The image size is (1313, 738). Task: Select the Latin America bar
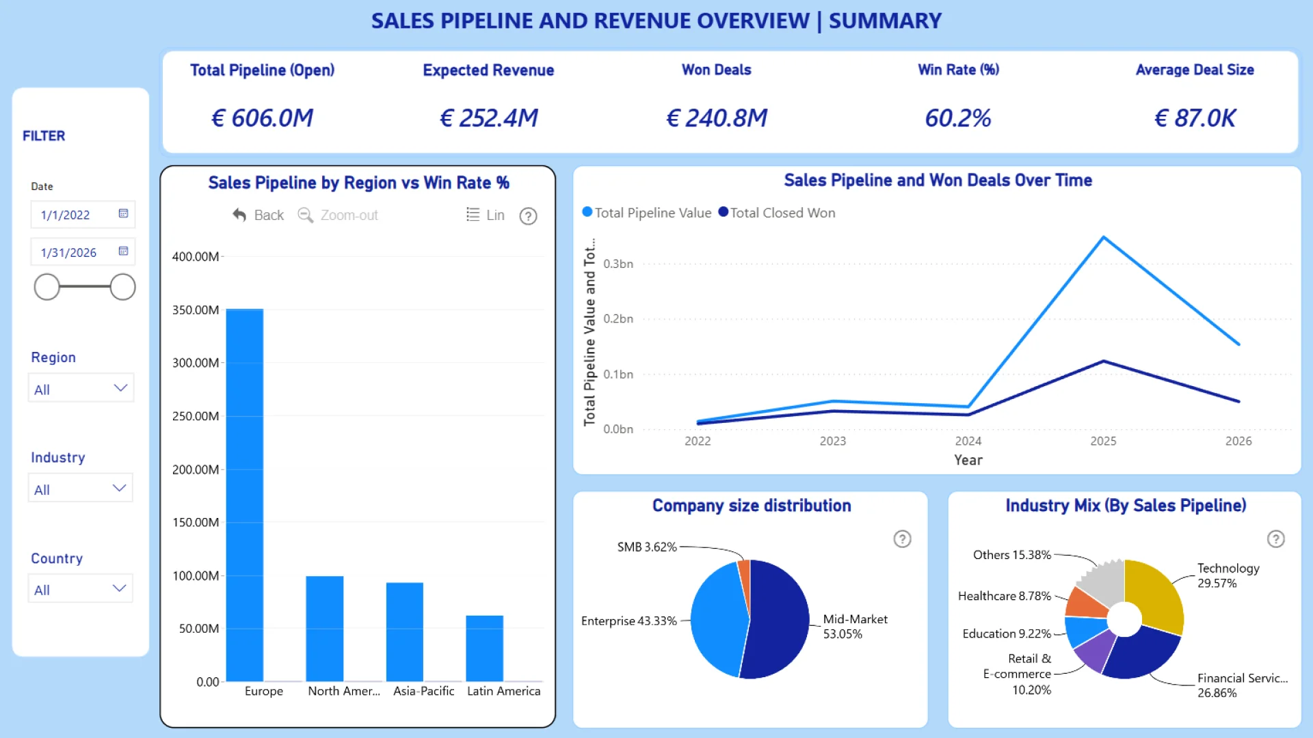pos(484,648)
